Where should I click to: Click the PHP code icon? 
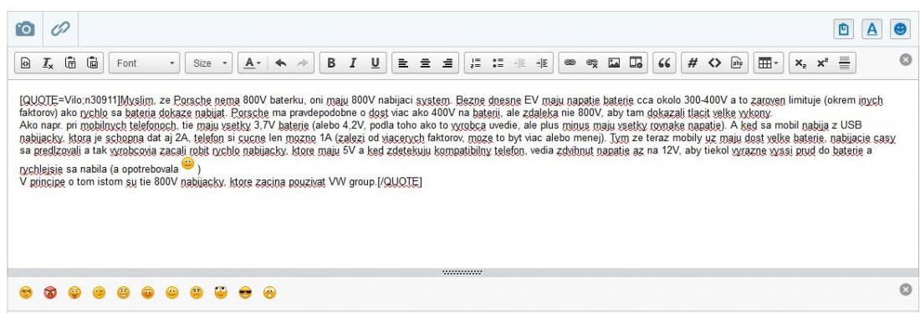tap(736, 63)
